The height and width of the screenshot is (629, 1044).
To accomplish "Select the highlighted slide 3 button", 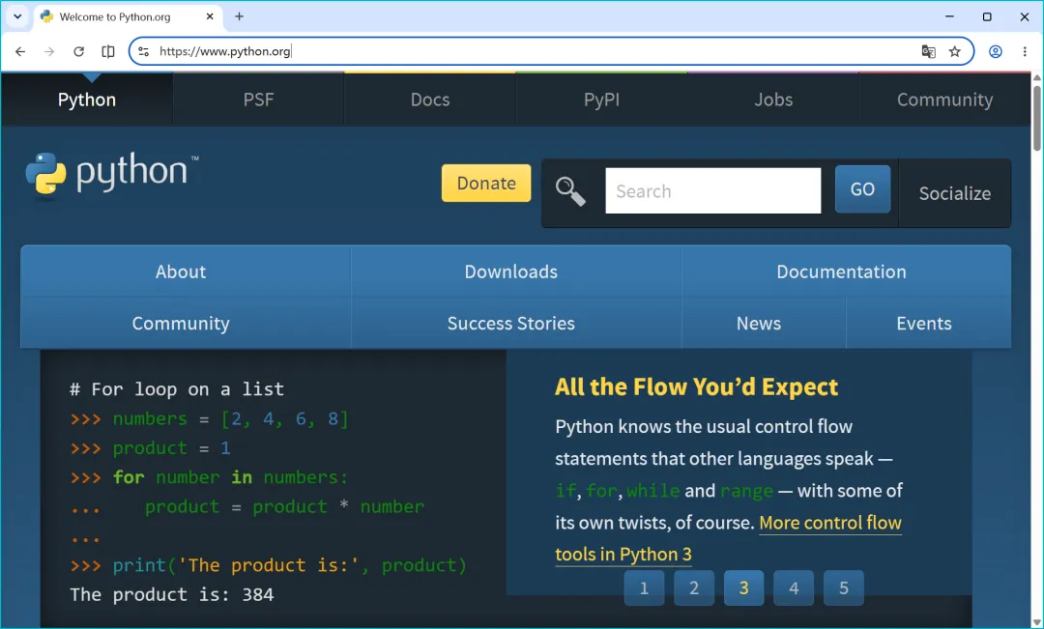I will click(x=743, y=587).
